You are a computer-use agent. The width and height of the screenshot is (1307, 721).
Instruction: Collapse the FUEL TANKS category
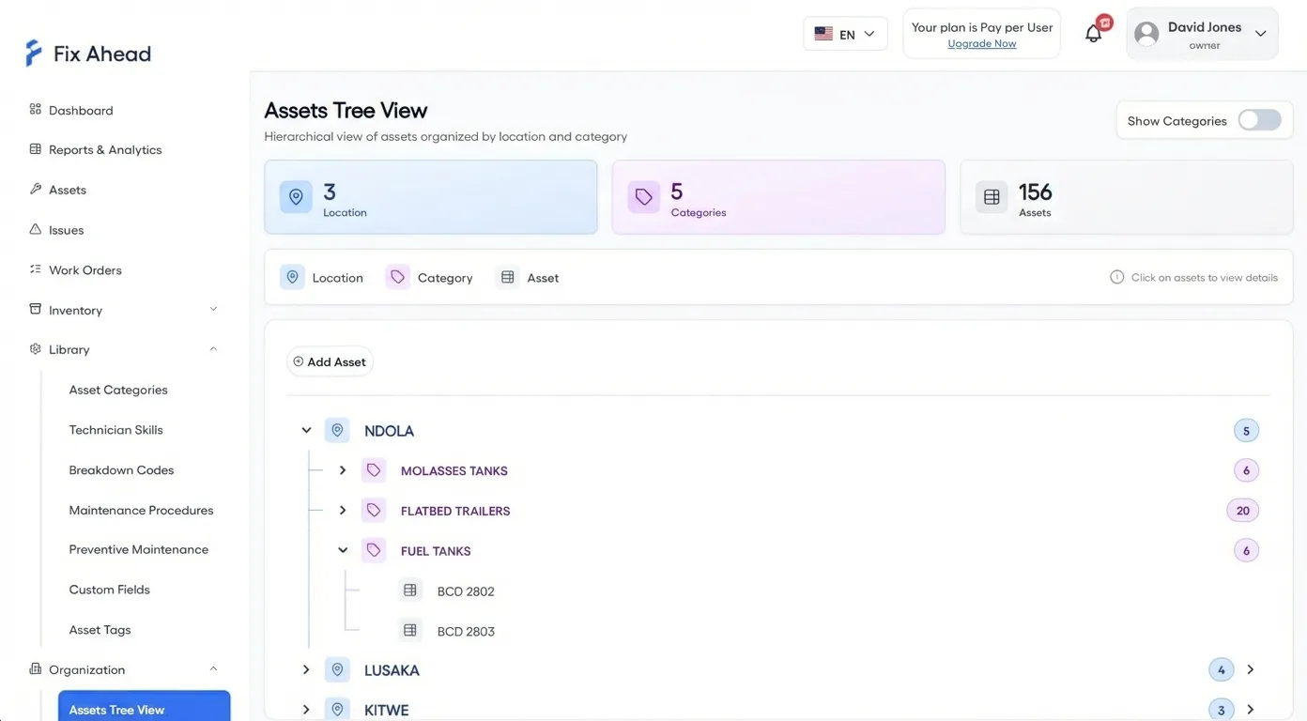[x=343, y=551]
